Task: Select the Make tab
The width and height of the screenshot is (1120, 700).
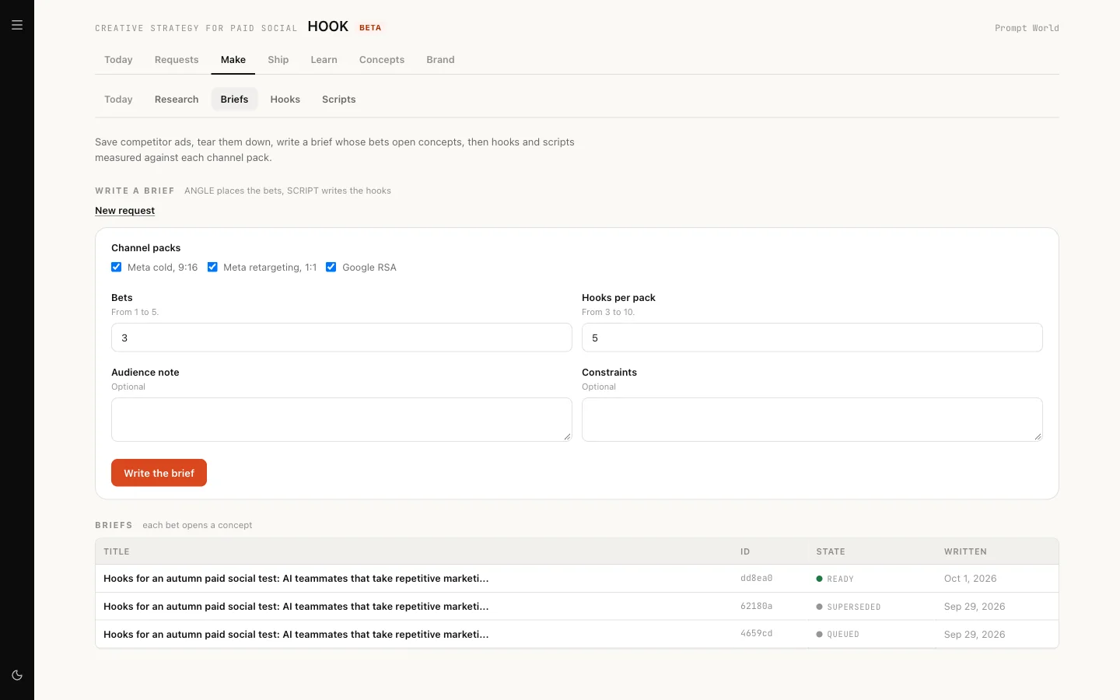Action: pos(233,60)
